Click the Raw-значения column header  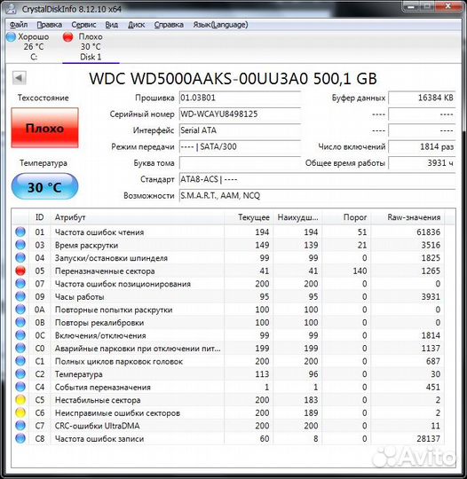click(408, 217)
